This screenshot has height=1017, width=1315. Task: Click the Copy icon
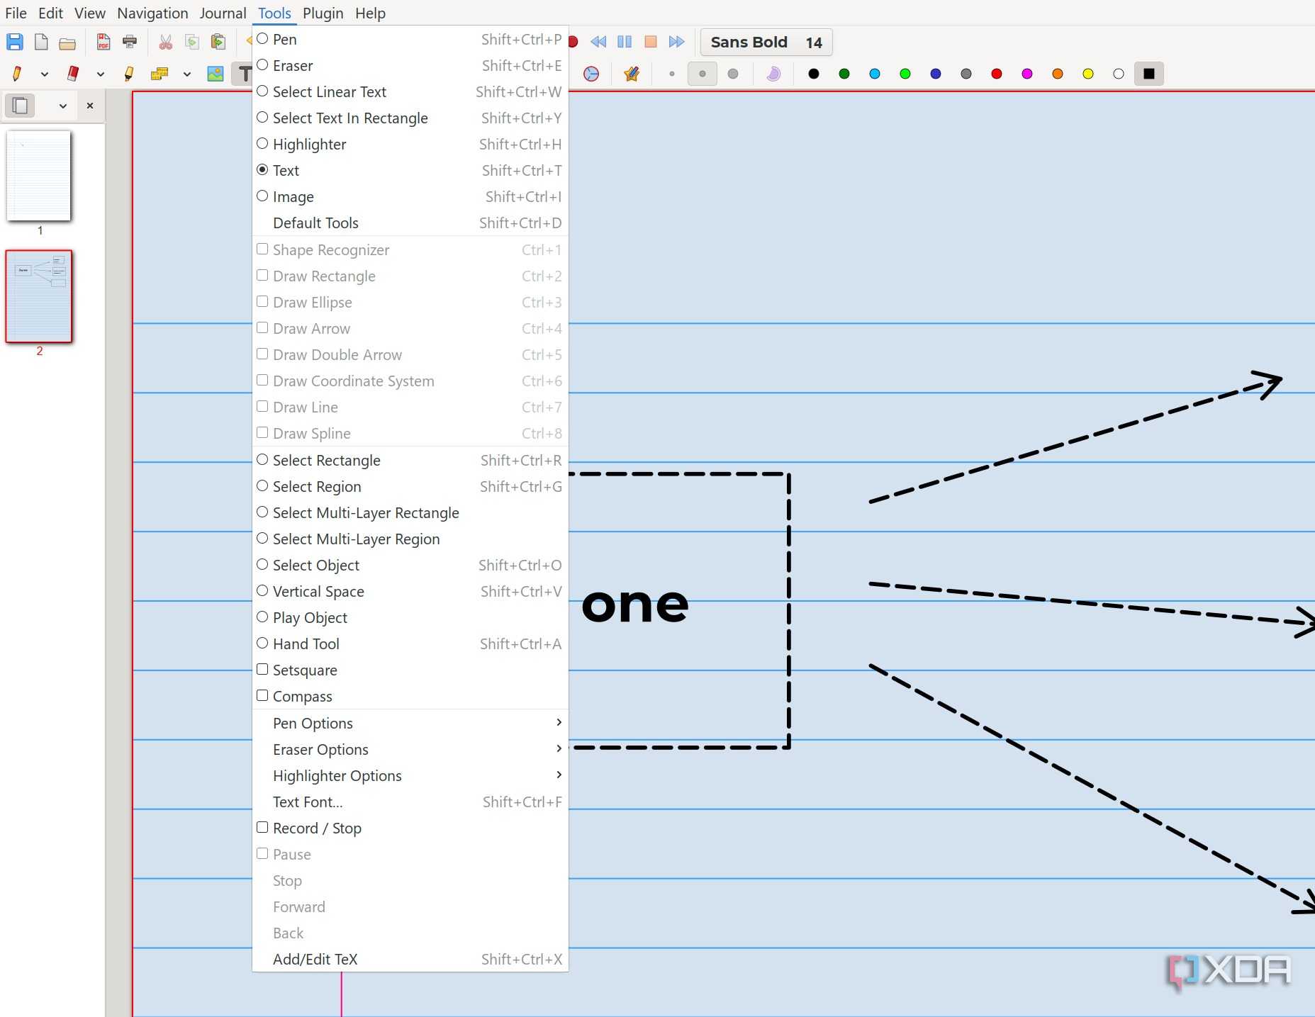click(192, 42)
